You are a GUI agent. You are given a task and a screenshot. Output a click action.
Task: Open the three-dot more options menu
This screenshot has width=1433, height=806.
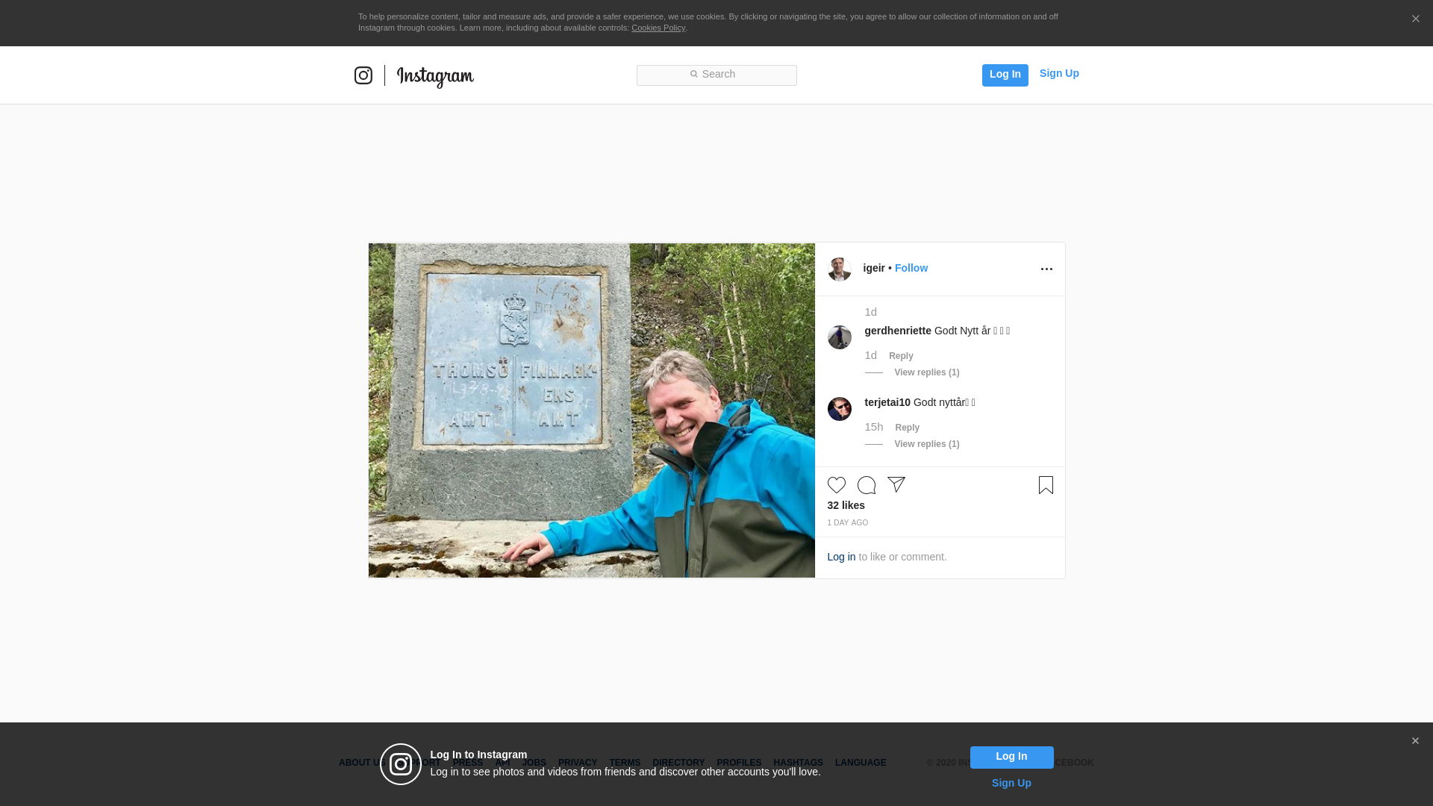[1046, 269]
